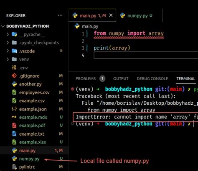Click example.json braces icon
Viewport: 198px width, 171px height.
14,109
